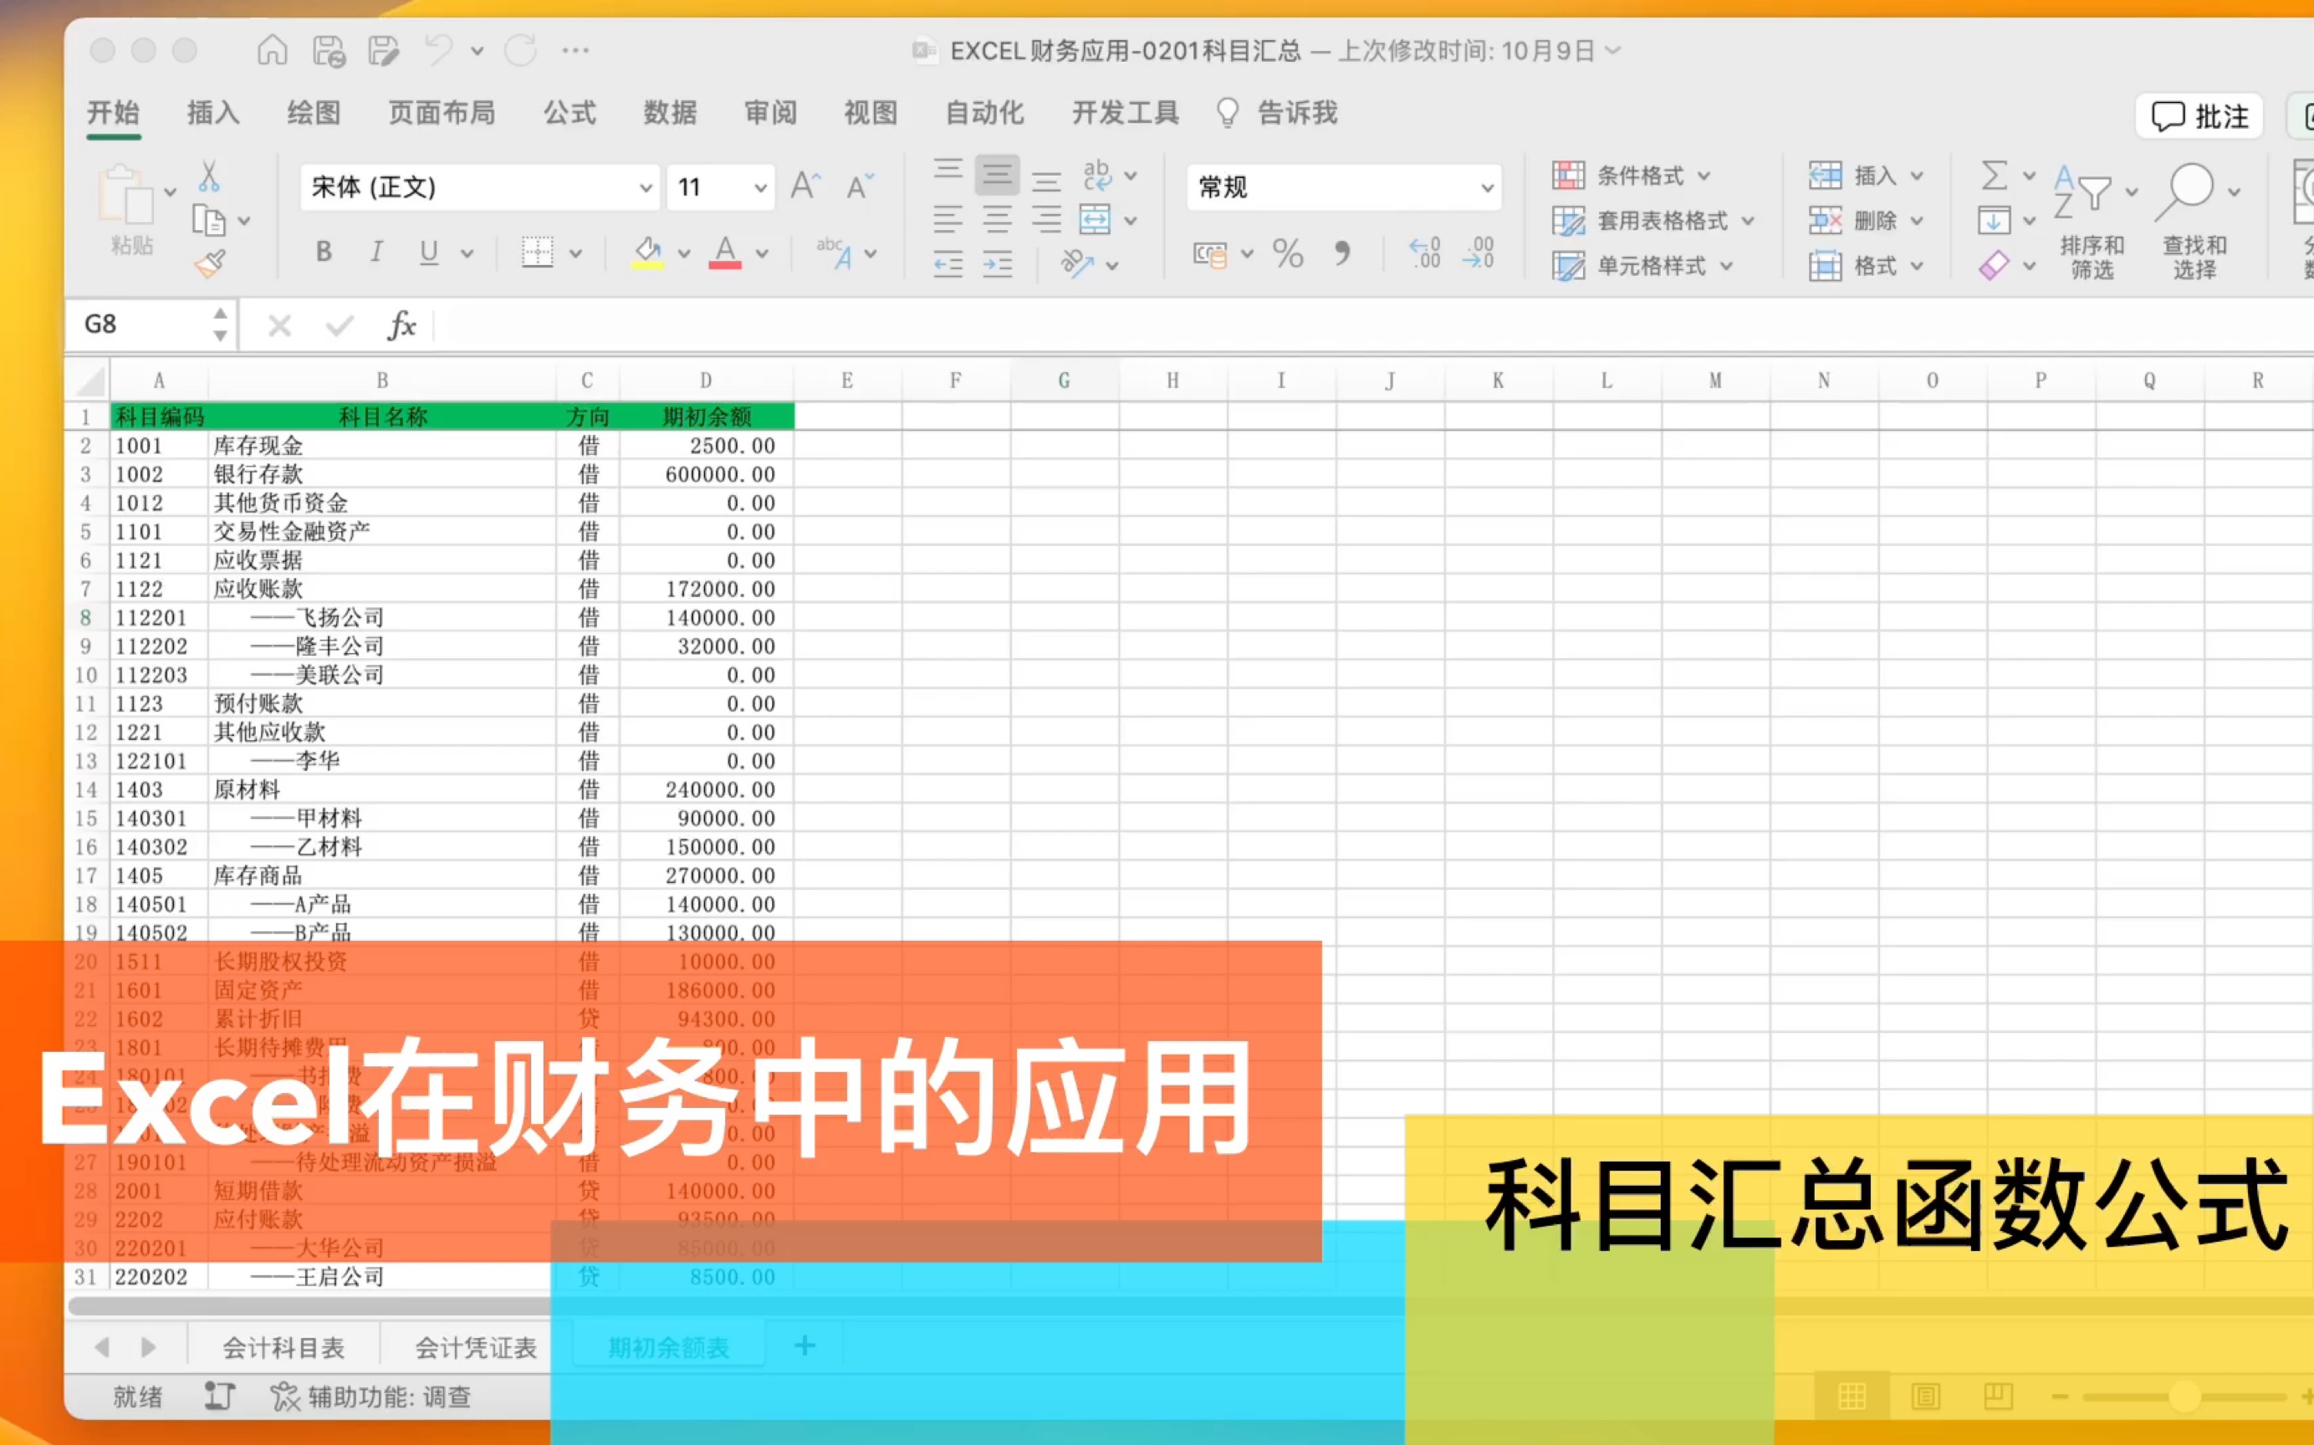Click the Cut scissors icon
The width and height of the screenshot is (2314, 1445).
[x=208, y=176]
